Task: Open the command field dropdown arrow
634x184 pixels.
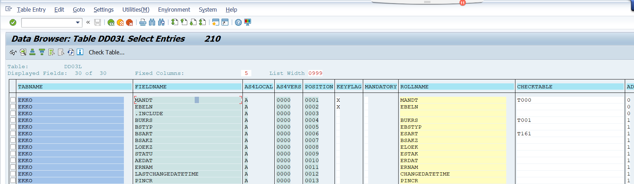Action: click(x=78, y=23)
